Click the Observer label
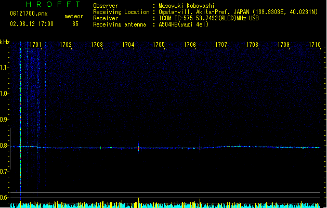 click(x=106, y=6)
